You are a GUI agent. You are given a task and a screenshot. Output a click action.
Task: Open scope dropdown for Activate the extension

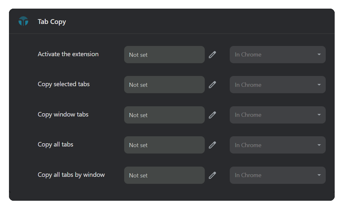point(277,55)
